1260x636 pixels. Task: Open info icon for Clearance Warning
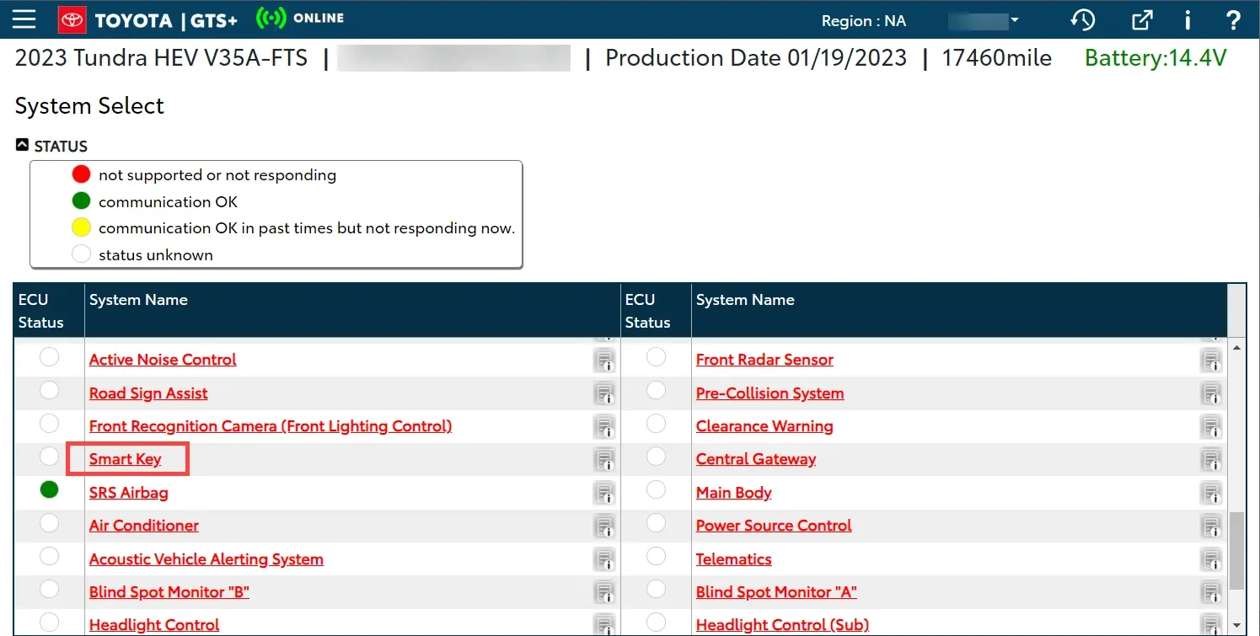pyautogui.click(x=1211, y=427)
